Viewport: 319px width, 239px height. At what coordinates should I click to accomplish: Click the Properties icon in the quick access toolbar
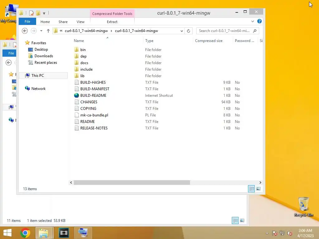coord(31,13)
